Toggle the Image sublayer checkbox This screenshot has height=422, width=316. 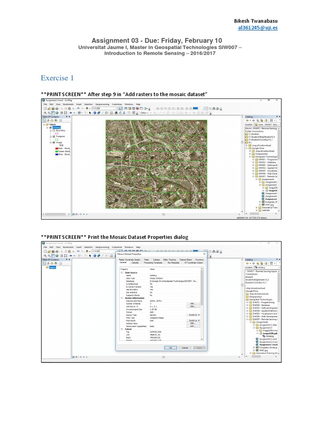click(54, 142)
